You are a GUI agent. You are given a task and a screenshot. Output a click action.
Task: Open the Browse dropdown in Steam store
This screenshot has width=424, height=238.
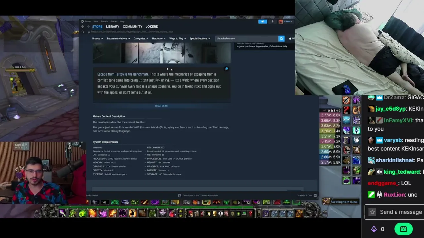coord(98,38)
